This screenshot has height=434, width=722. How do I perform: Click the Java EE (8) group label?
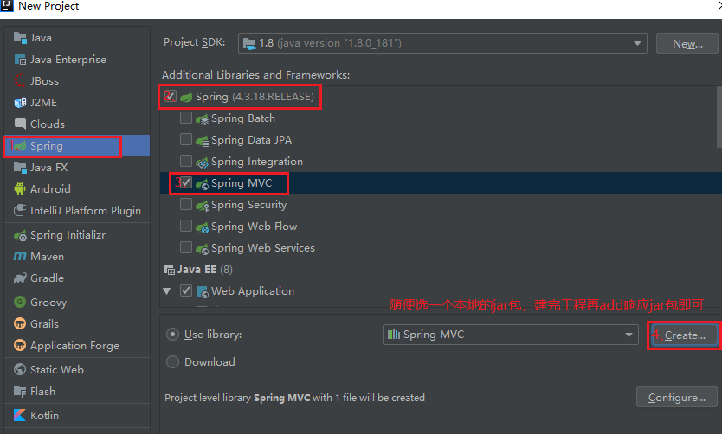tap(205, 270)
